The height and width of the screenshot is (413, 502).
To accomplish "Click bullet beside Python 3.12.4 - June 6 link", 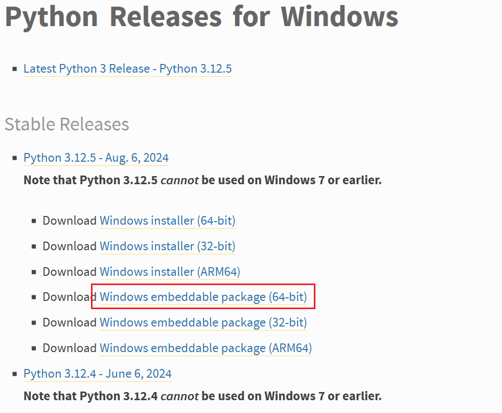I will click(x=15, y=374).
